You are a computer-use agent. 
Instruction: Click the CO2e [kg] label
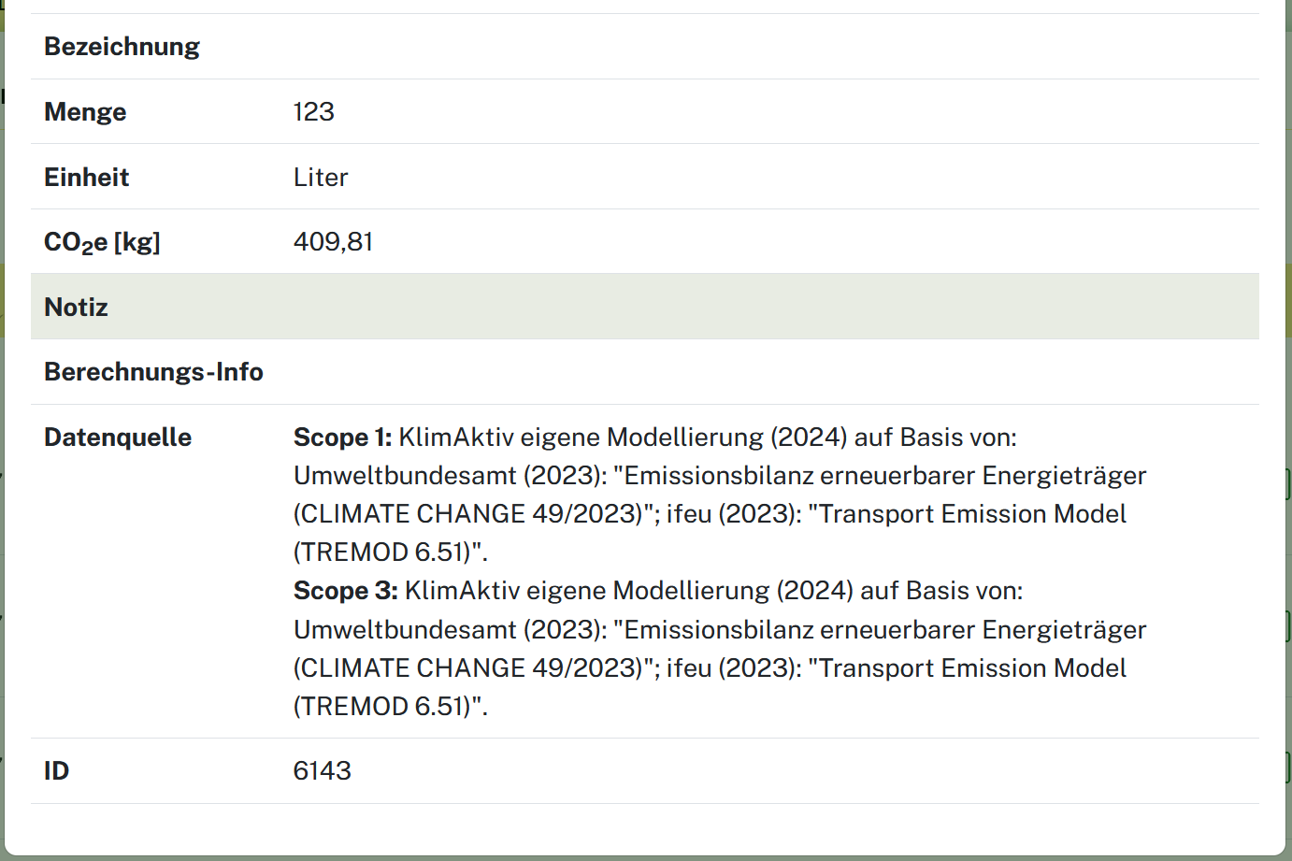102,242
